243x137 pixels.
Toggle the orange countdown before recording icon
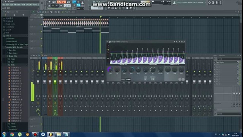pos(59,2)
